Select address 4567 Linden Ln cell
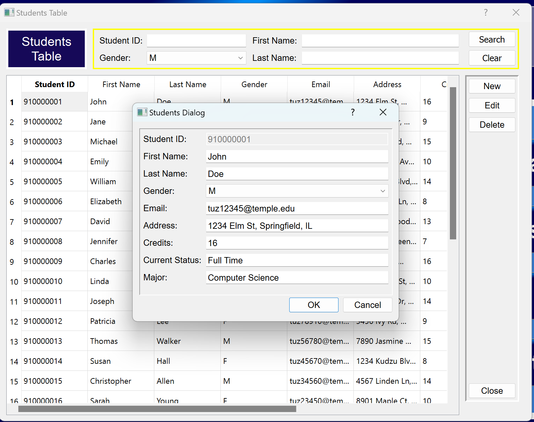 (x=387, y=381)
